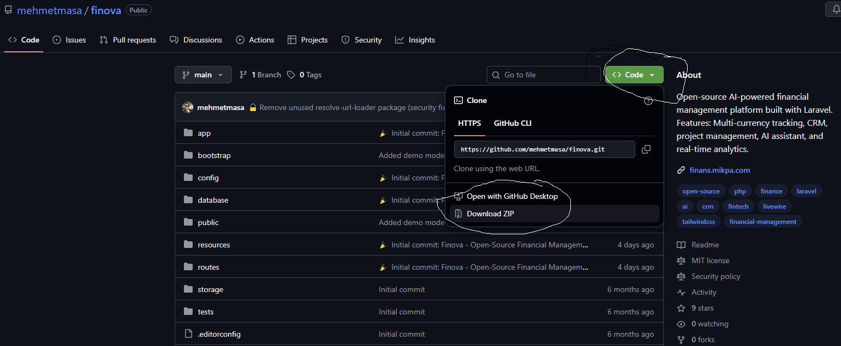Expand the main branch dropdown
The width and height of the screenshot is (841, 346).
(x=203, y=75)
